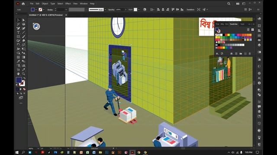Click the Home icon in top bar

coord(23,3)
